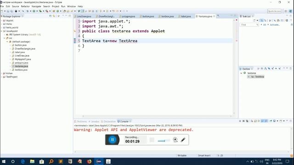
Task: Click the New Java Package toolbar icon
Action: click(54, 11)
